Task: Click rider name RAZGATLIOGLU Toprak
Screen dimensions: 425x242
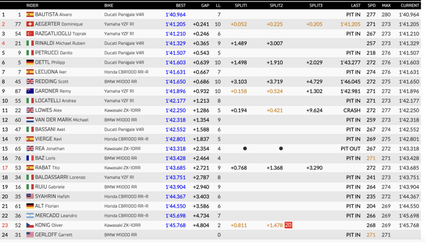Action: (61, 33)
